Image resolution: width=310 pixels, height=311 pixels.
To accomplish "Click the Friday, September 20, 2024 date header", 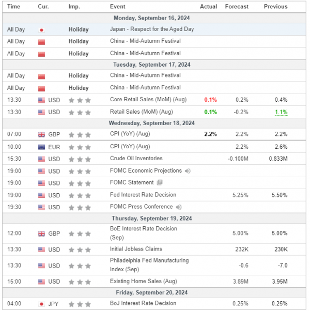I will pyautogui.click(x=152, y=292).
